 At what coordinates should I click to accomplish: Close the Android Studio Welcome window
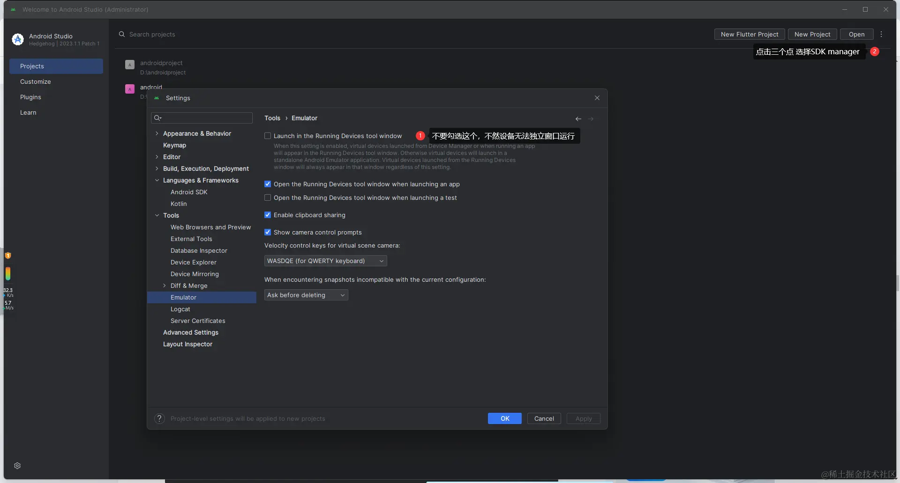(886, 9)
